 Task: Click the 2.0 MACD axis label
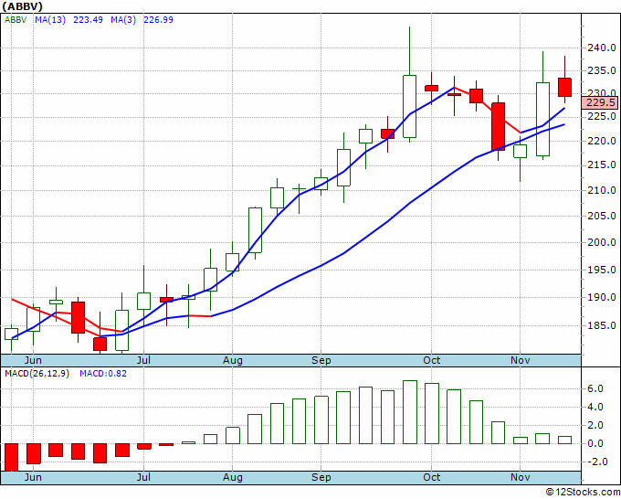595,425
